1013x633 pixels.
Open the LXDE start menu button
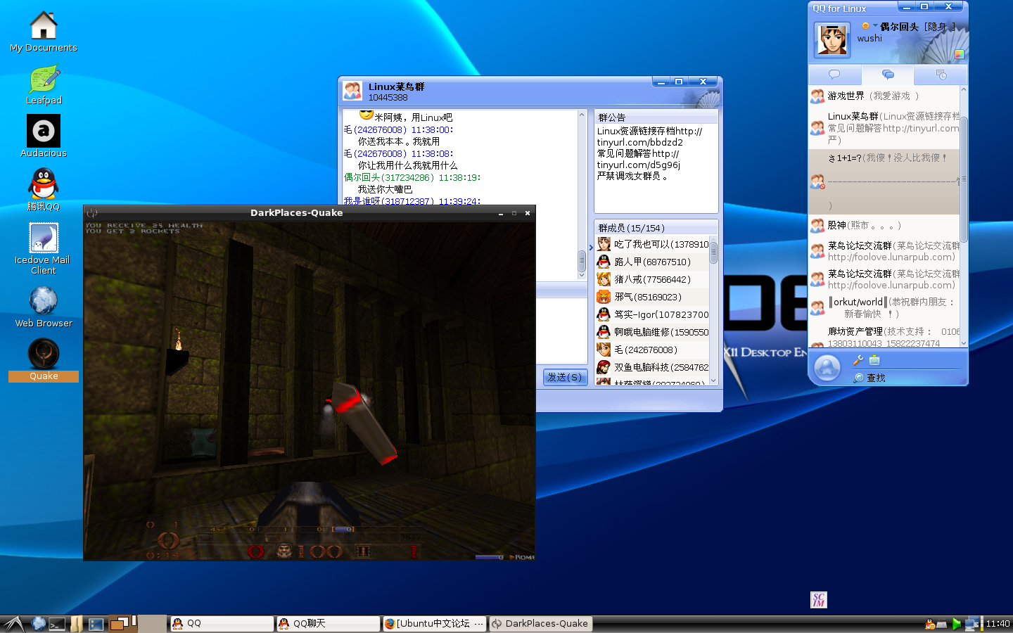pos(13,624)
